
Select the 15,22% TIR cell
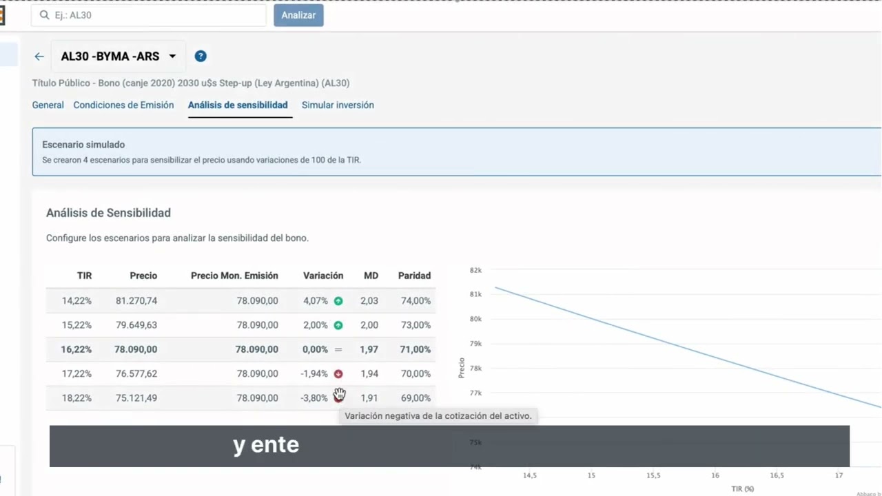(x=76, y=325)
